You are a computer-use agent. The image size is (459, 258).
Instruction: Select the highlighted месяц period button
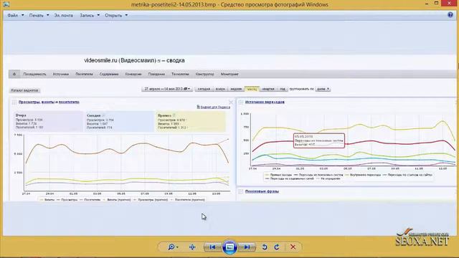click(252, 89)
